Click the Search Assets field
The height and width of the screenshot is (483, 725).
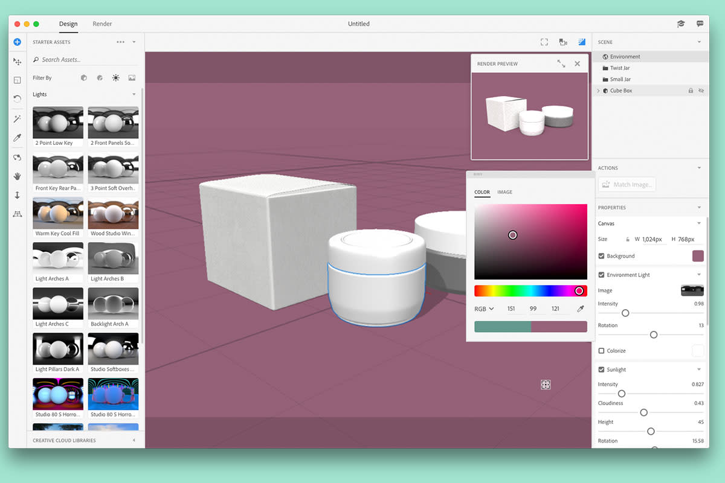point(86,59)
